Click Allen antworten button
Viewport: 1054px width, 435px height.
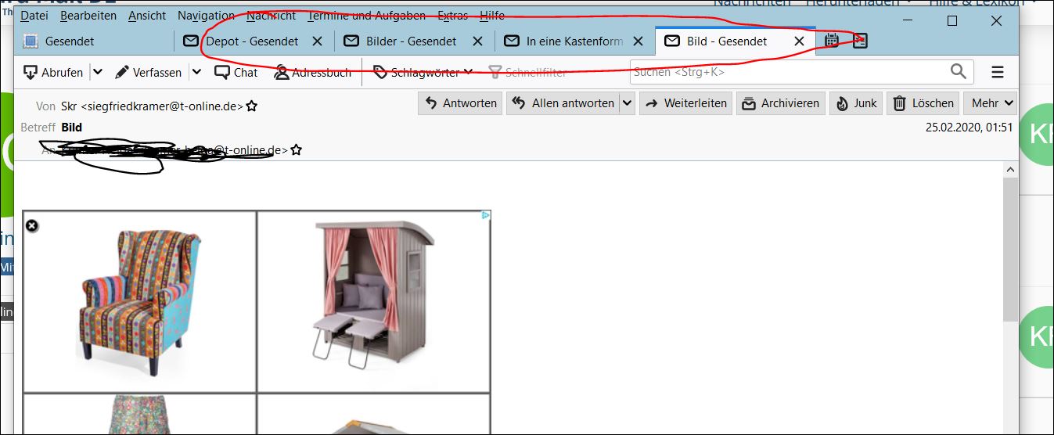pyautogui.click(x=563, y=102)
